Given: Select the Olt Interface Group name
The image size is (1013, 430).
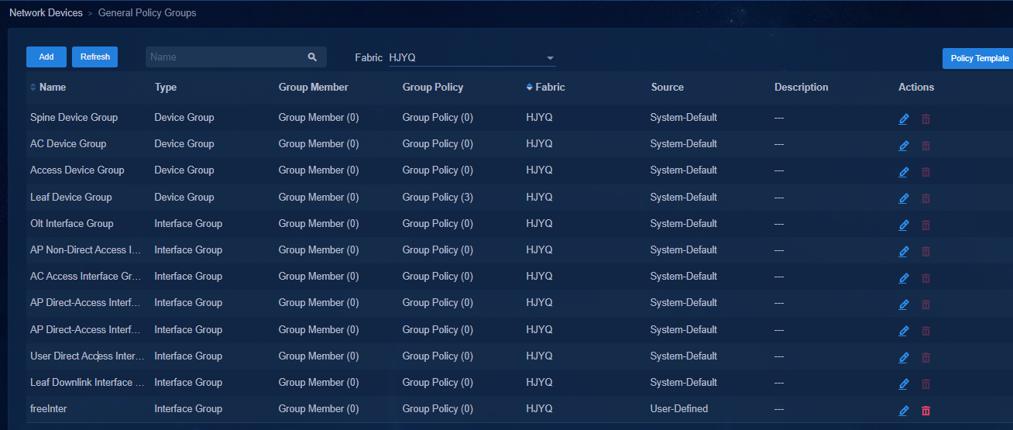Looking at the screenshot, I should click(72, 223).
